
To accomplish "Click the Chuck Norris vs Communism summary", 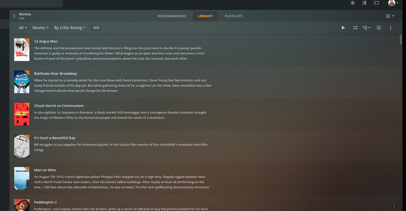I will pyautogui.click(x=120, y=115).
